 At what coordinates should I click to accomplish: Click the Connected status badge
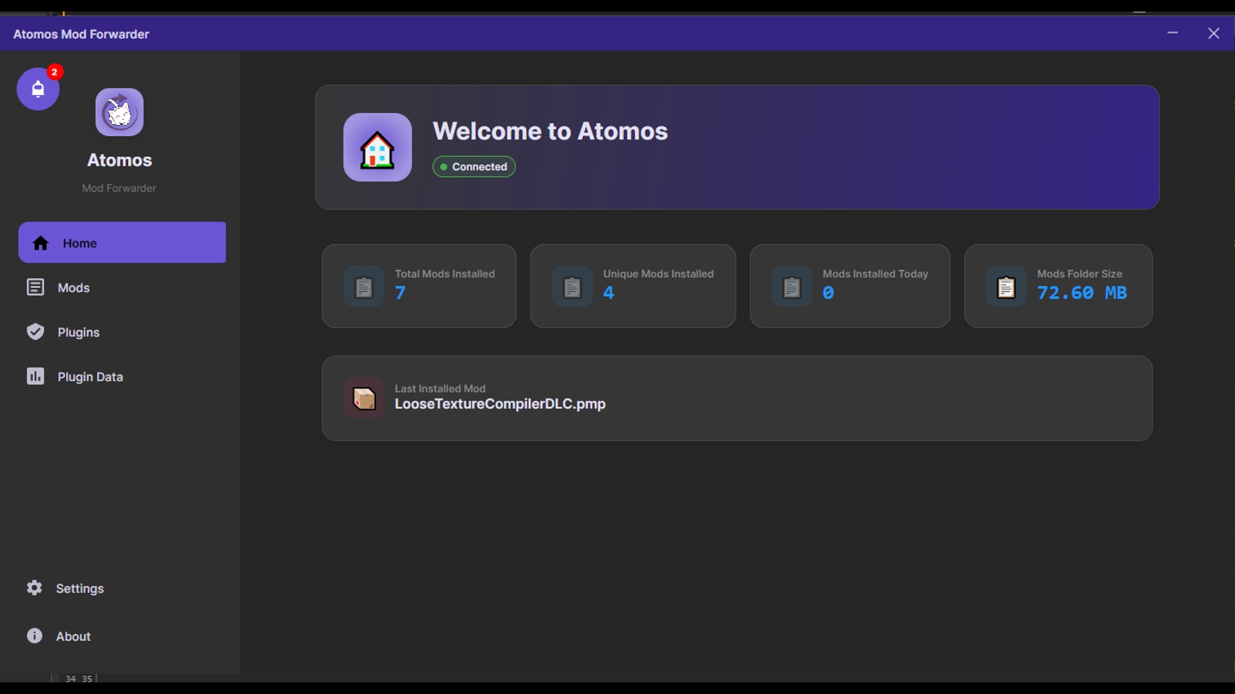tap(474, 166)
